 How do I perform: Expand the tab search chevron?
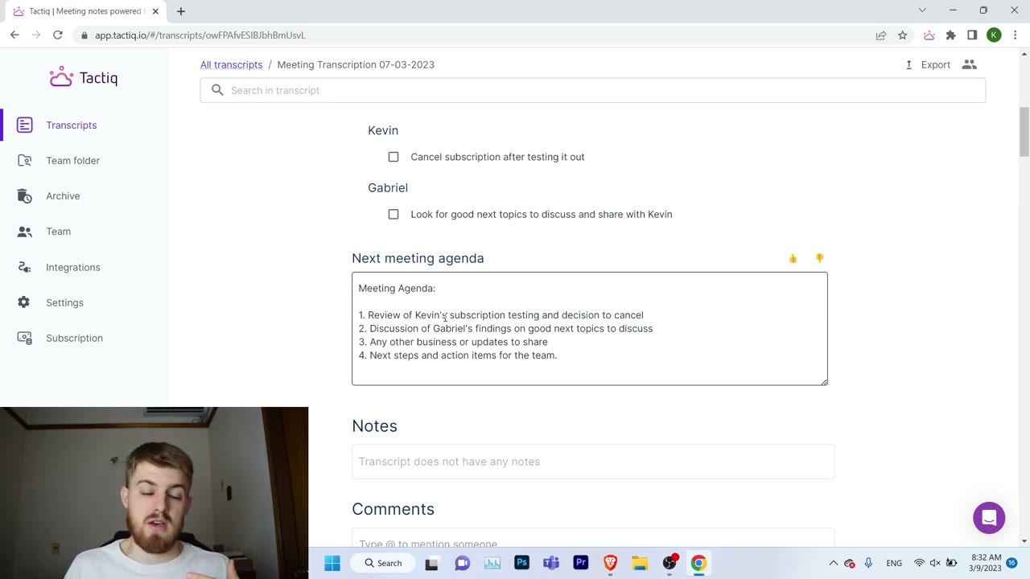[922, 10]
